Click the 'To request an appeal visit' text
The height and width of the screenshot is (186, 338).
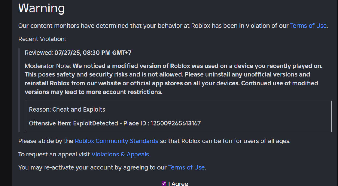(x=54, y=154)
